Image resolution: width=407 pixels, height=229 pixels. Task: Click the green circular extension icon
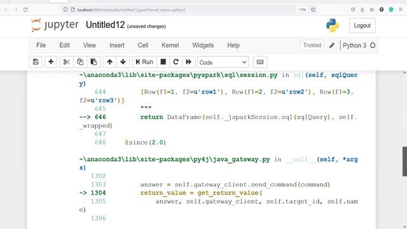(x=391, y=10)
